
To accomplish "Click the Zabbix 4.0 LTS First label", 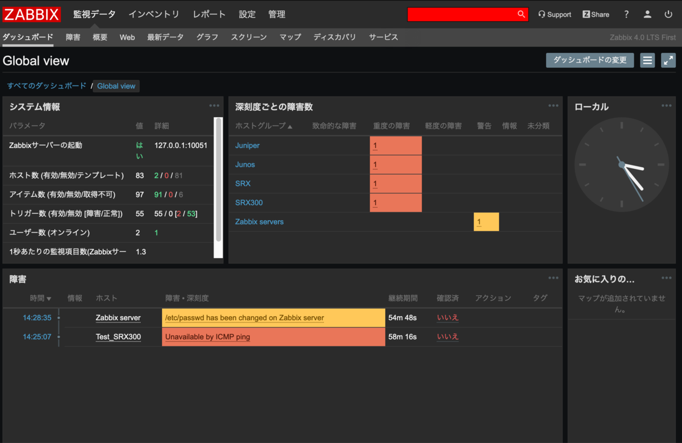I will click(643, 38).
